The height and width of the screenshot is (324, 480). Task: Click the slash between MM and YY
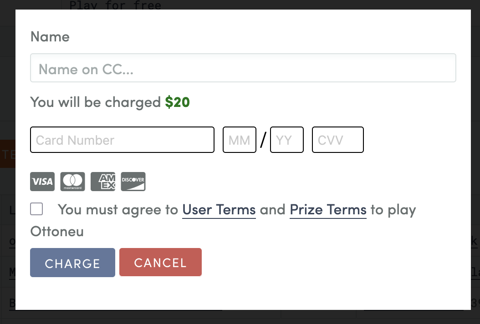(x=263, y=140)
